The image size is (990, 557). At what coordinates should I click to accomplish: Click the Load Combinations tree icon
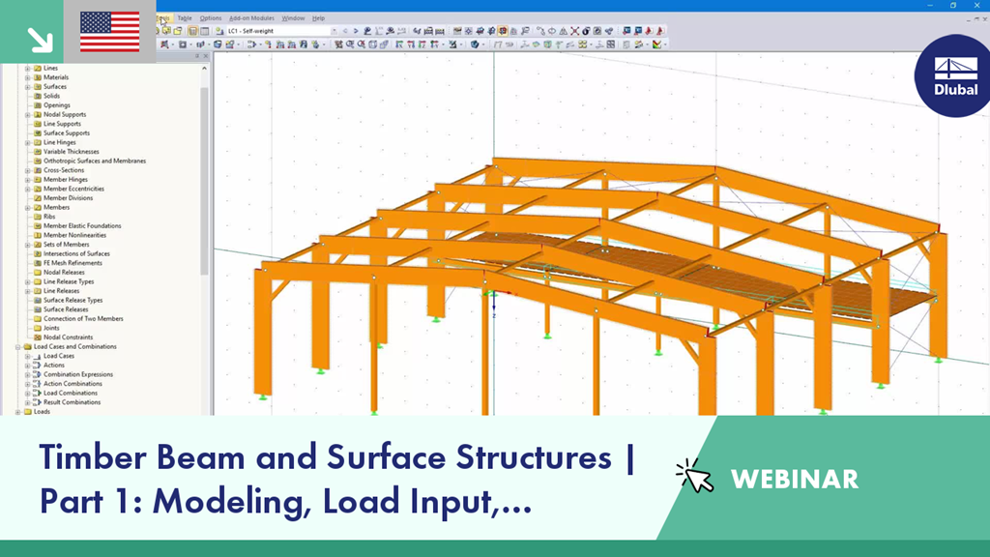pyautogui.click(x=38, y=393)
